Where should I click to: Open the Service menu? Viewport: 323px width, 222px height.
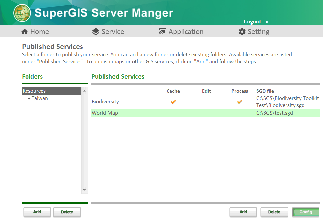(108, 32)
